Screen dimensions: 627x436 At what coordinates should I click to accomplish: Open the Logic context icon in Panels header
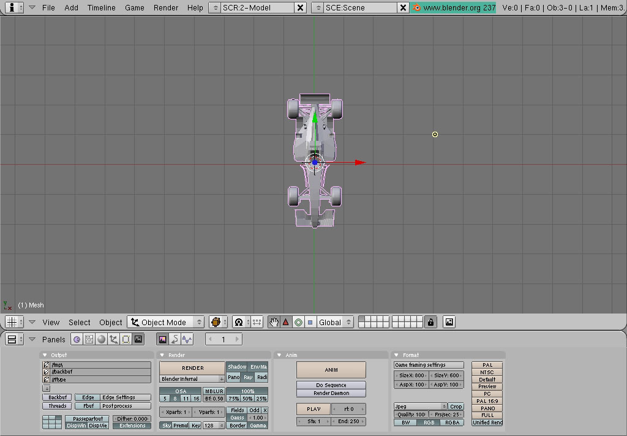coord(77,339)
